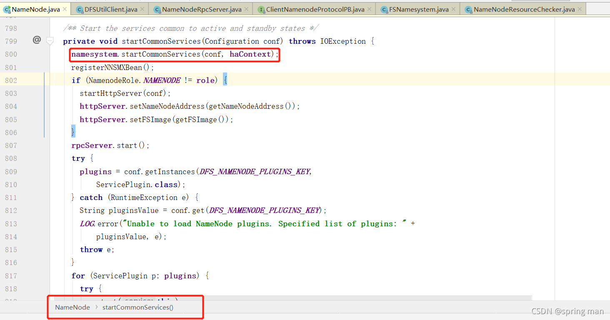Screen dimensions: 610x320
Task: Click the Javadoc comment on line 798
Action: 191,28
